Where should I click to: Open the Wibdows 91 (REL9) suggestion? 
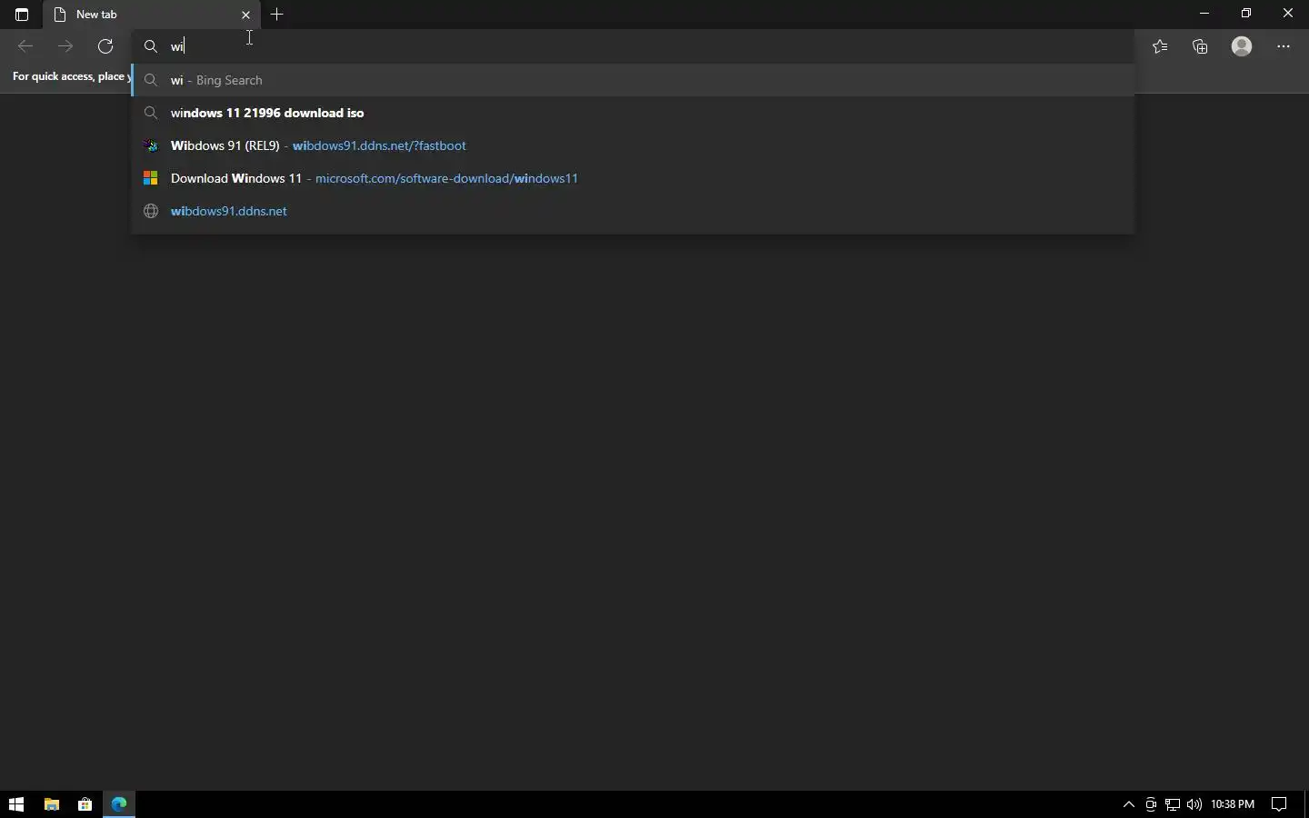click(x=634, y=145)
